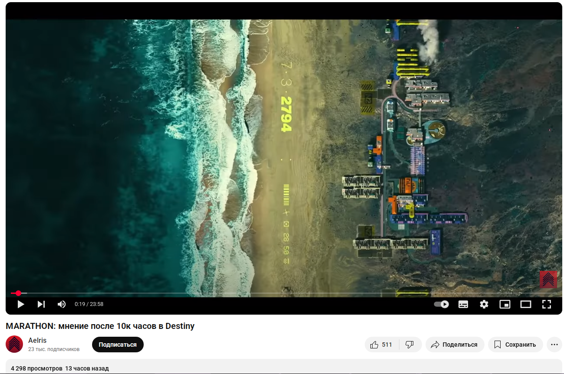564x374 pixels.
Task: Toggle the autoplay switch
Action: (442, 304)
